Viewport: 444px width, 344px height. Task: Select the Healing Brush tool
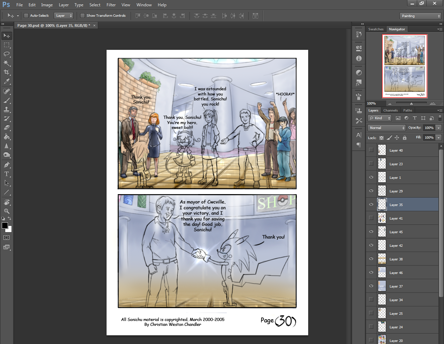pos(7,91)
